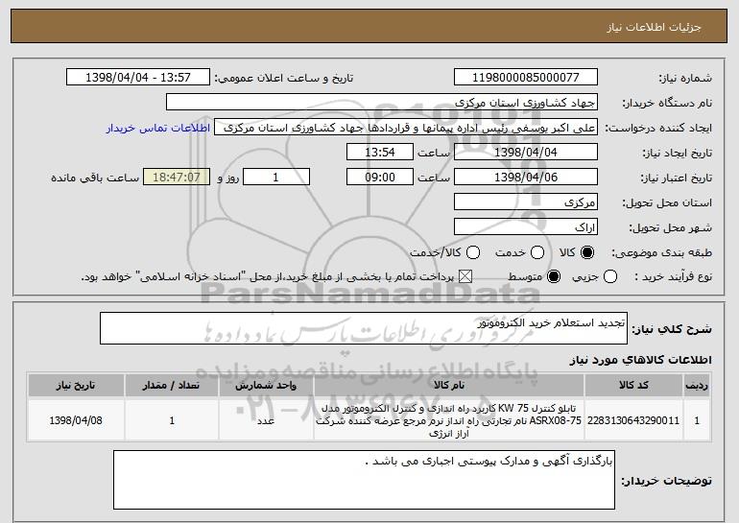Toggle the Islamic treasury payment checkbox
Screen dimensions: 739x523
tap(465, 277)
